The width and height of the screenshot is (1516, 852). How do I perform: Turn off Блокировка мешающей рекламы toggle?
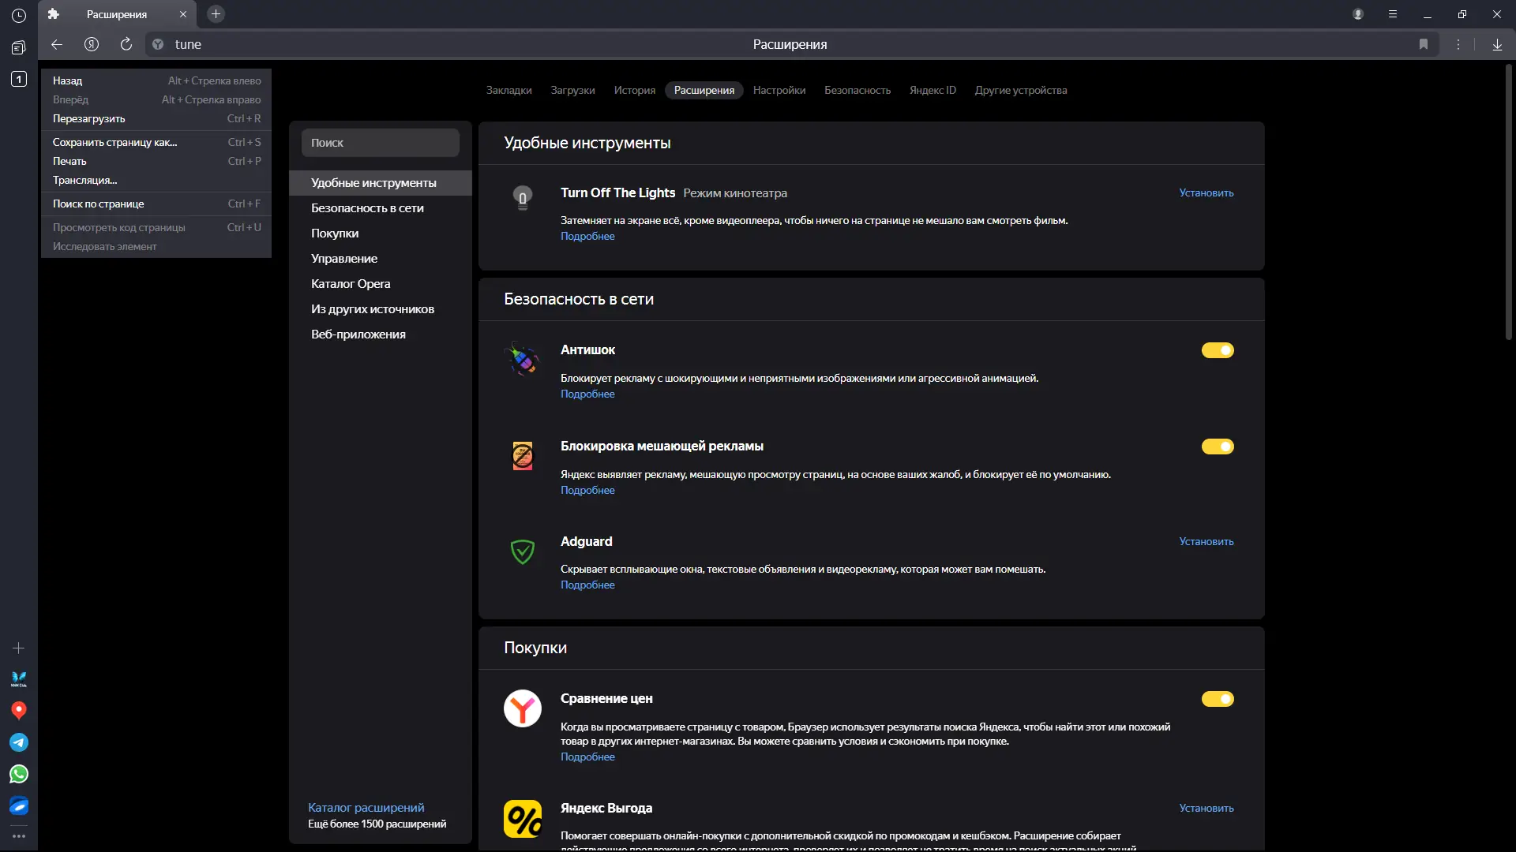click(x=1218, y=447)
